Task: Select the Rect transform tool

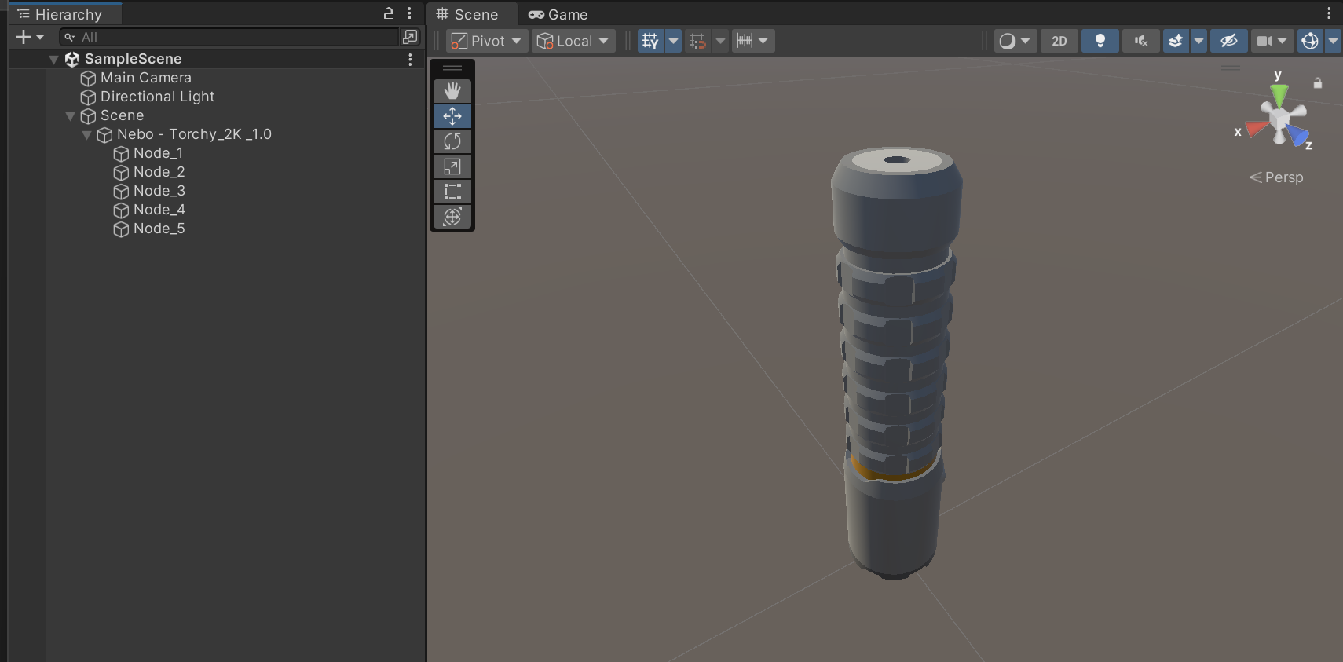Action: coord(452,192)
